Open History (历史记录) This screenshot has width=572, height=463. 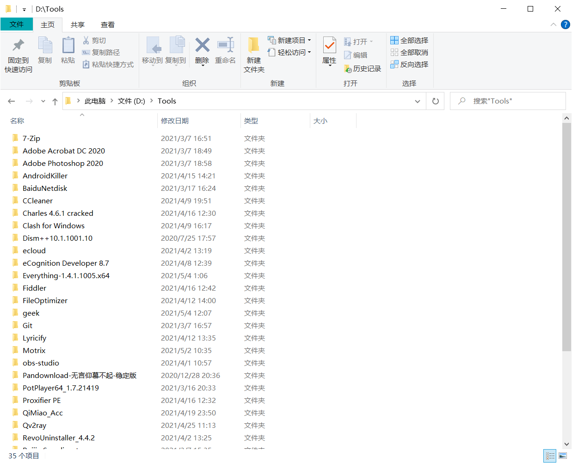tap(363, 69)
